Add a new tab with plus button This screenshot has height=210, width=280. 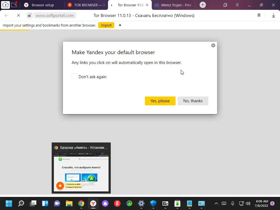point(203,5)
